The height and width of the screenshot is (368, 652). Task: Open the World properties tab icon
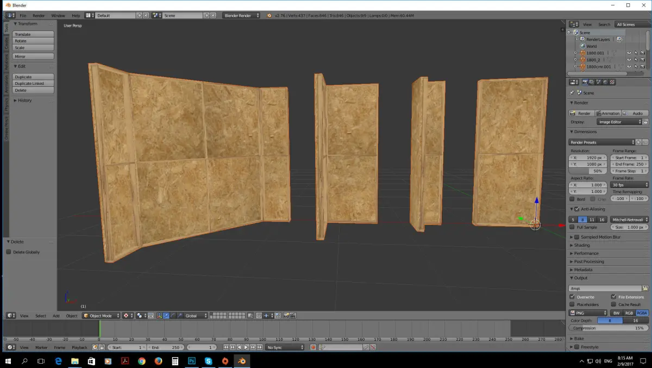point(605,82)
